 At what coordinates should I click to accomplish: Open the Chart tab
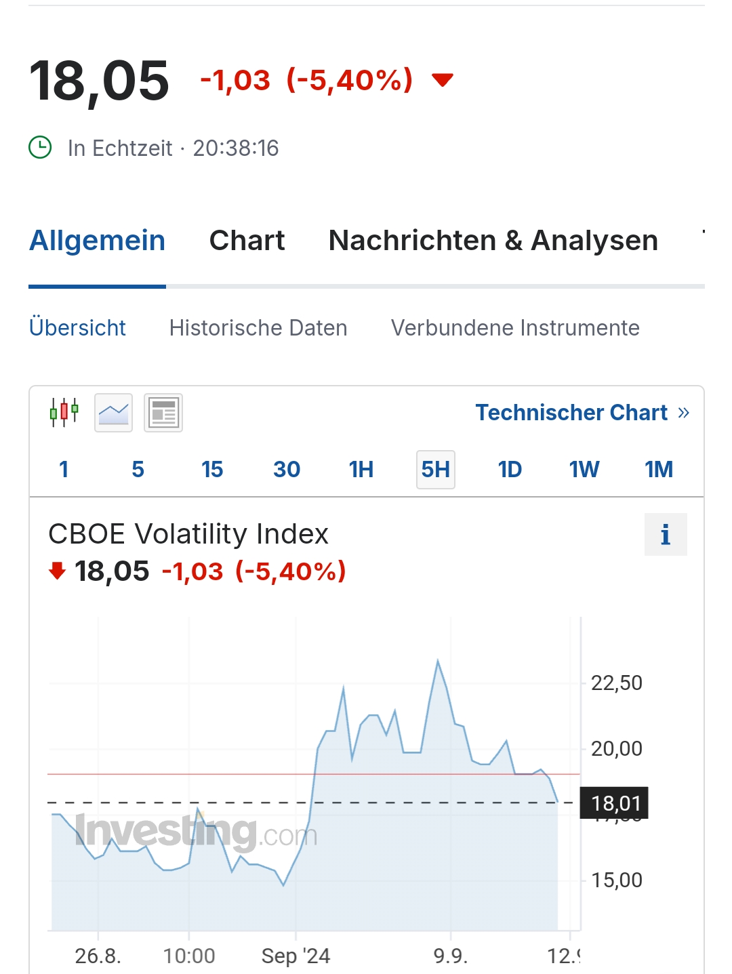(x=247, y=241)
